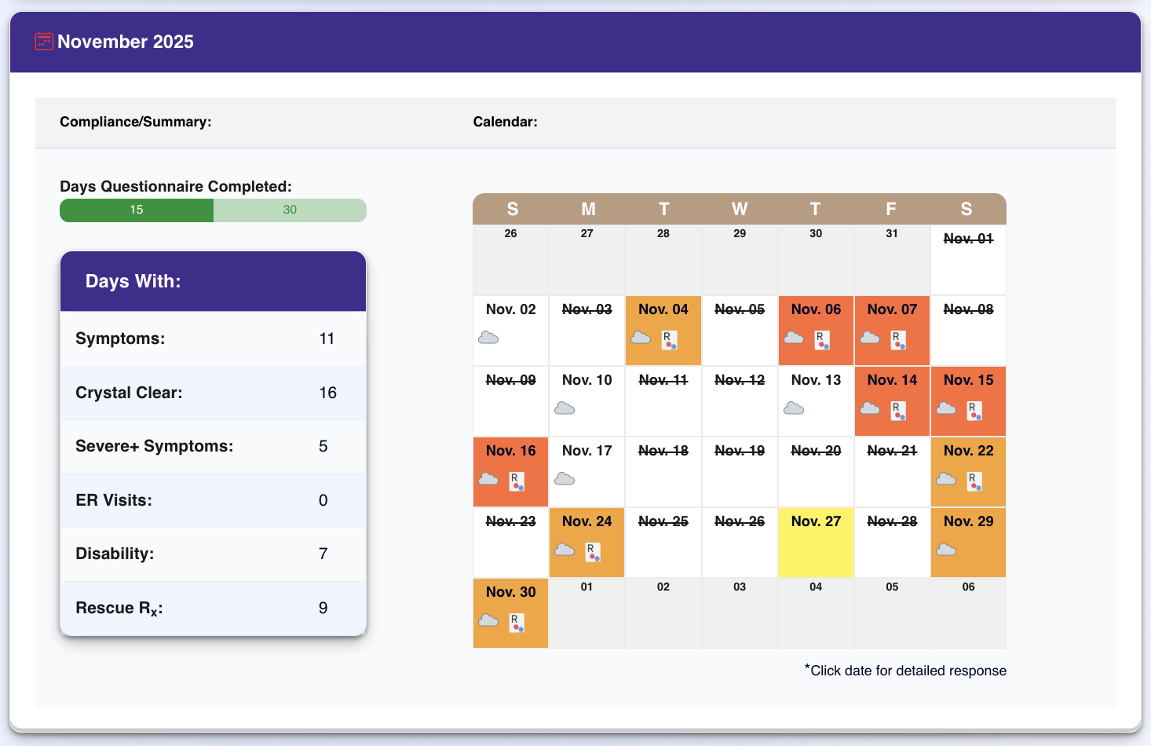Screen dimensions: 1151x746
Task: Click the Nov. 14 date label
Action: tap(892, 380)
